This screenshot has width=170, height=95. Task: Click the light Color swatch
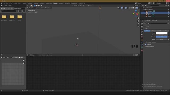coord(161,33)
